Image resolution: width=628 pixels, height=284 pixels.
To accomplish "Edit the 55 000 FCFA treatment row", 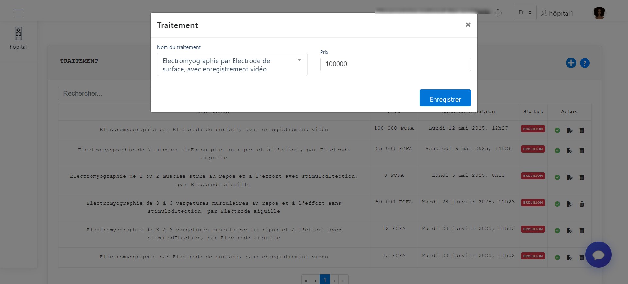I will (569, 151).
